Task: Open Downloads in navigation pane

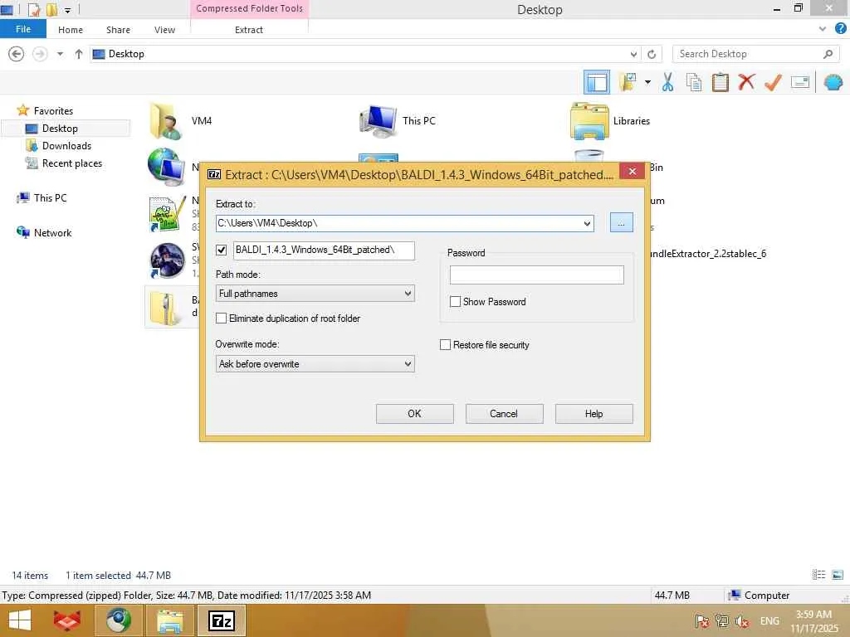Action: click(x=66, y=146)
